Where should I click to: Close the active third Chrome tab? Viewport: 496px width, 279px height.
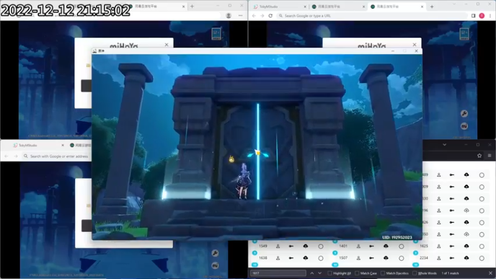pos(422,7)
